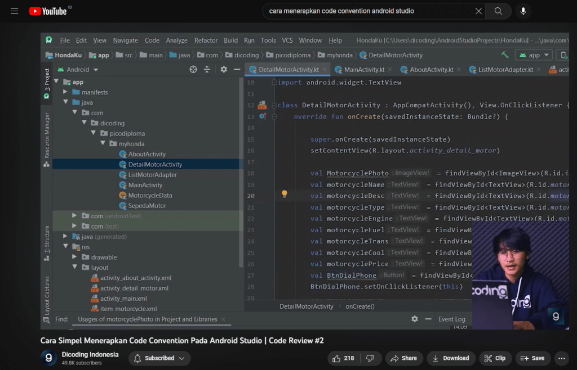Click the Dicoding Indonesia channel name
Screen dimensions: 577x370
coord(90,355)
